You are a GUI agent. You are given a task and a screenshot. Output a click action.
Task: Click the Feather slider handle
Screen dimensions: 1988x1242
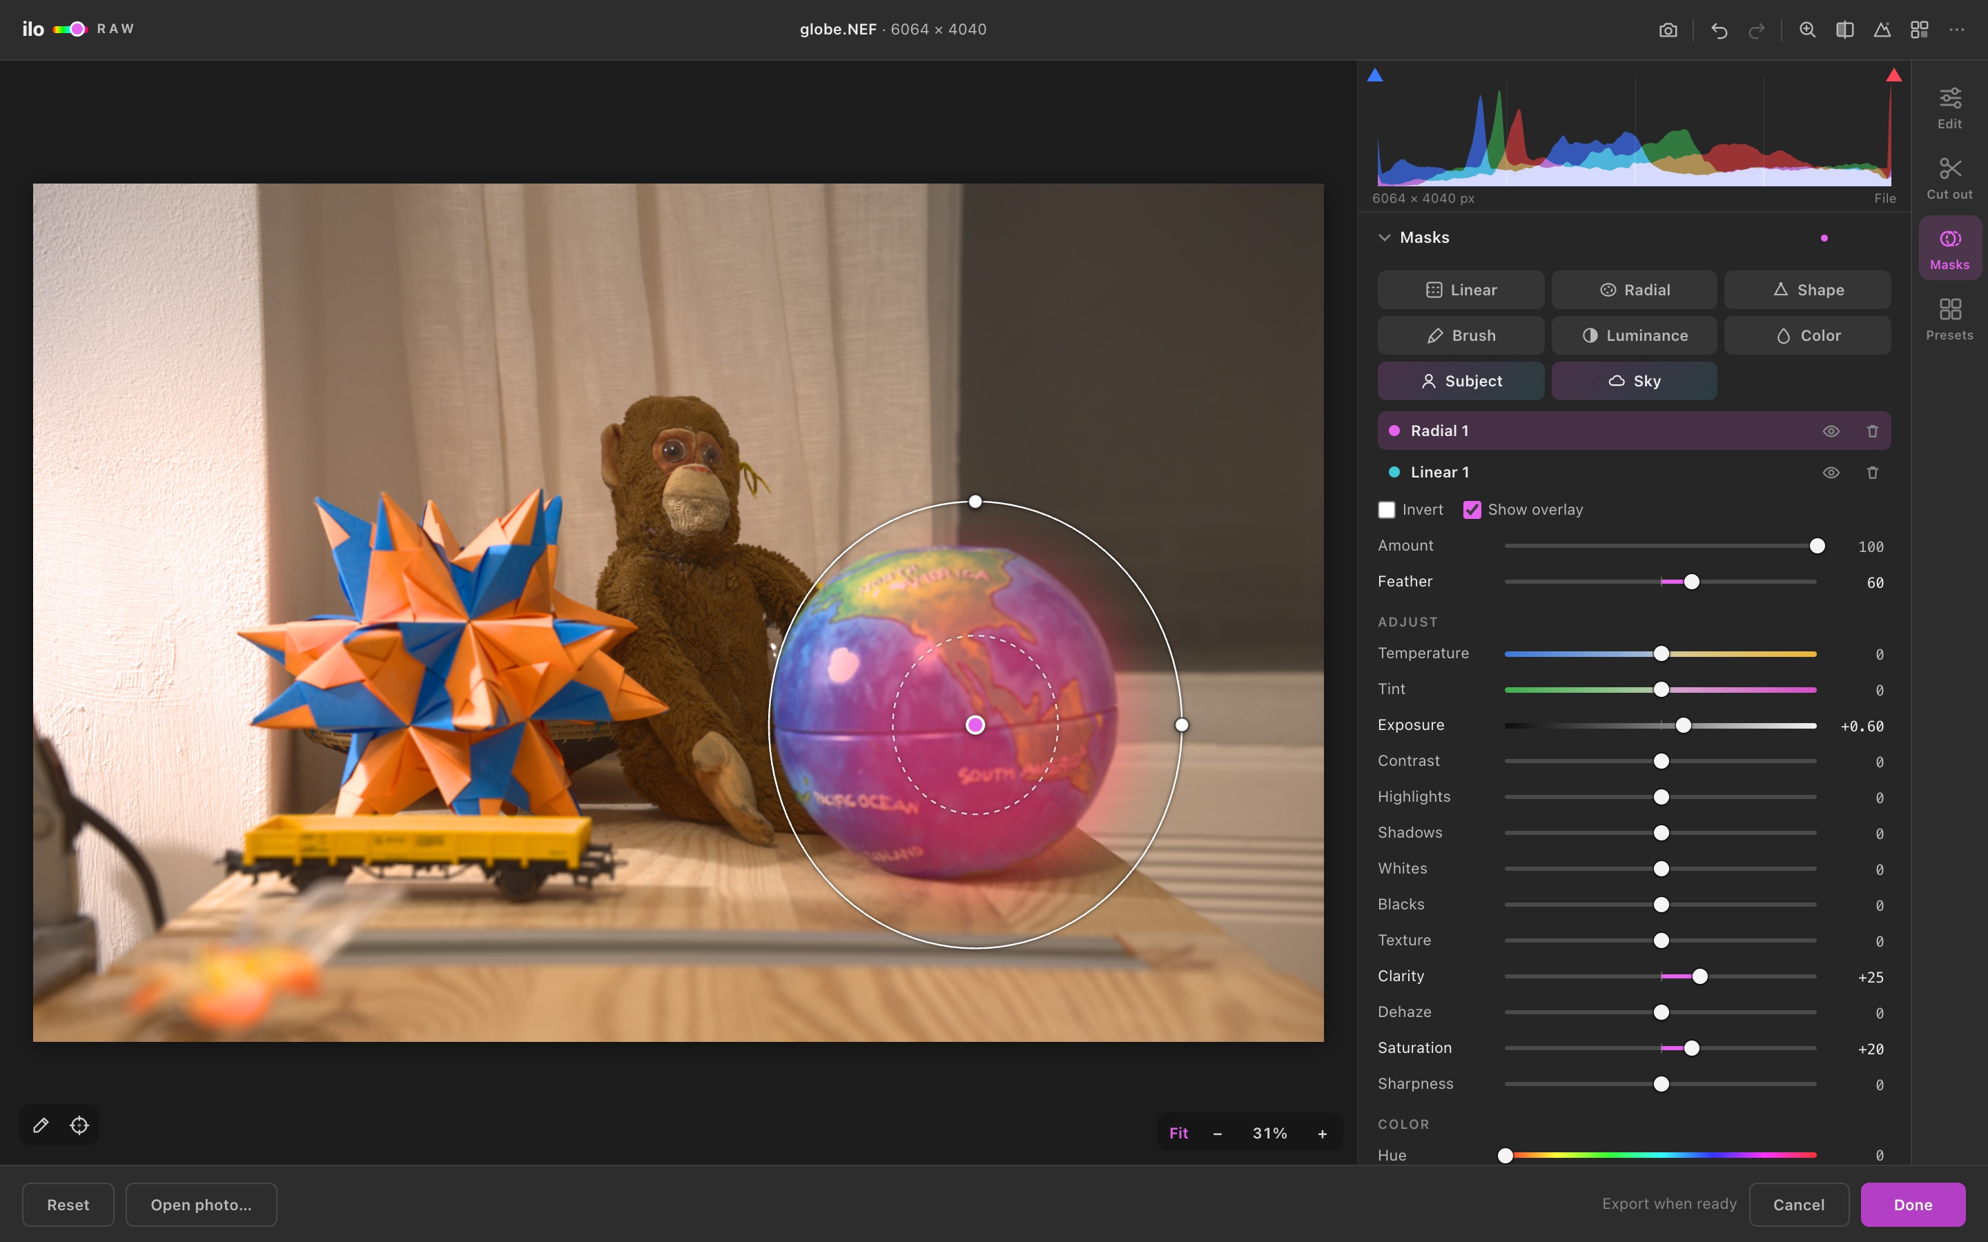pyautogui.click(x=1691, y=582)
